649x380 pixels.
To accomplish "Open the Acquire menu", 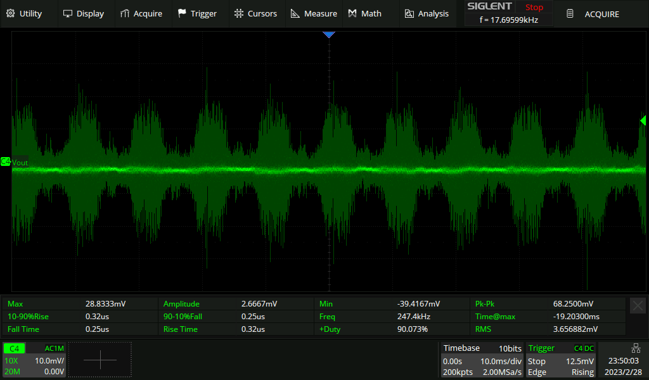I will (x=141, y=14).
